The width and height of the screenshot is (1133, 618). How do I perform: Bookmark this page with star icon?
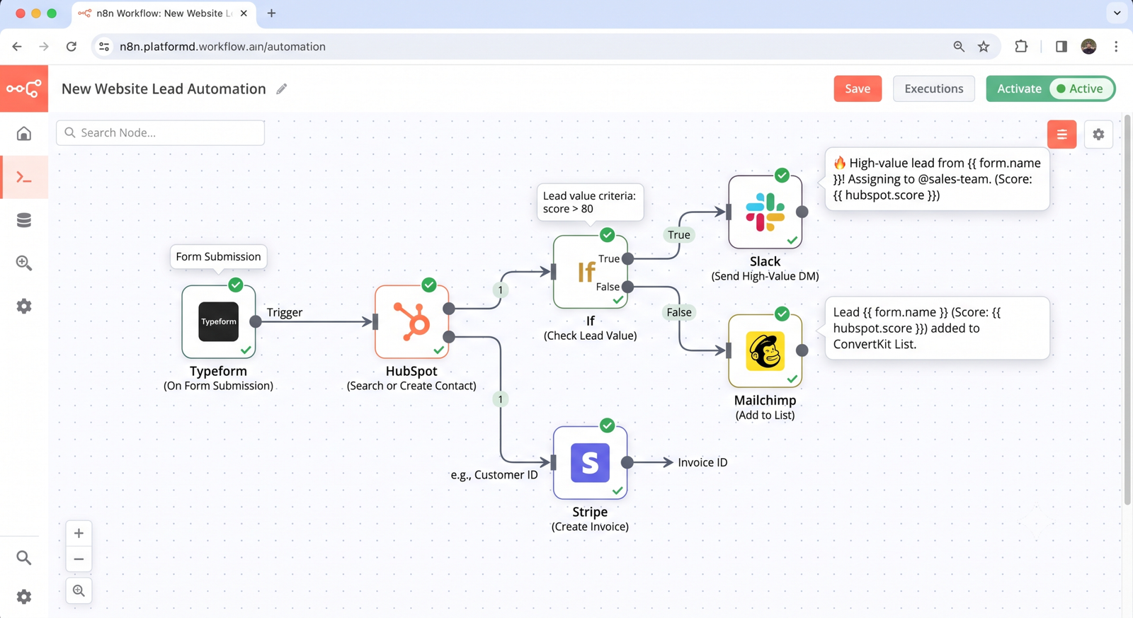pos(984,47)
